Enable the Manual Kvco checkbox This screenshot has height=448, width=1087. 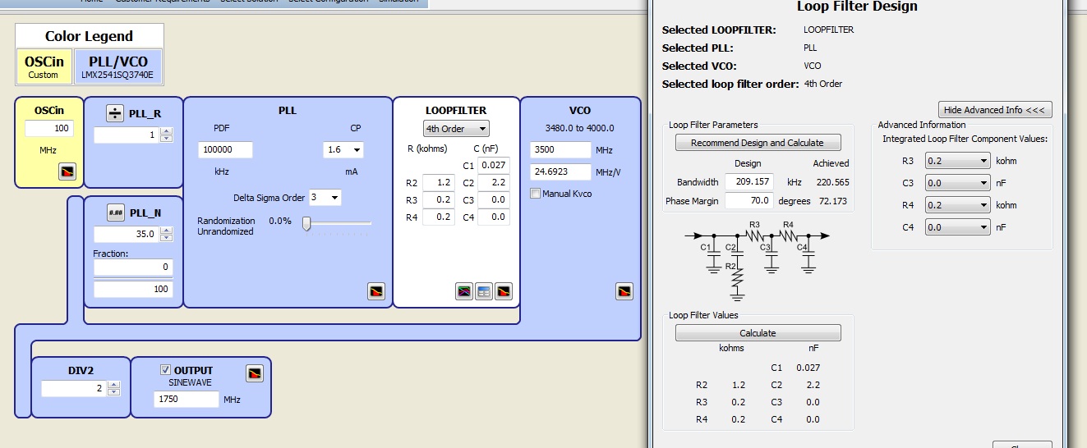coord(536,194)
